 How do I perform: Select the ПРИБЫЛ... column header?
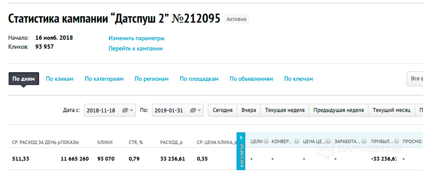pos(382,141)
